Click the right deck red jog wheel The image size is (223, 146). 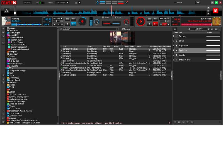pyautogui.click(x=141, y=21)
